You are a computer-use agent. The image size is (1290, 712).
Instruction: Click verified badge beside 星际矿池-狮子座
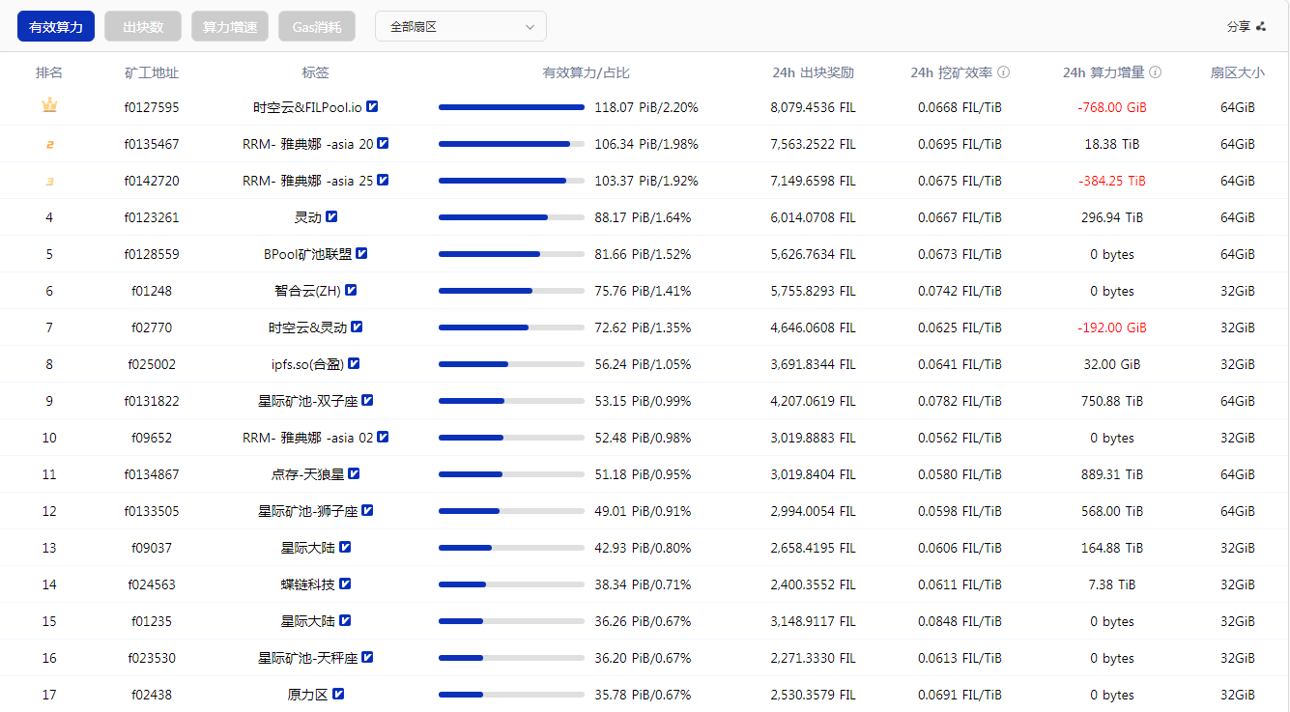(x=367, y=511)
